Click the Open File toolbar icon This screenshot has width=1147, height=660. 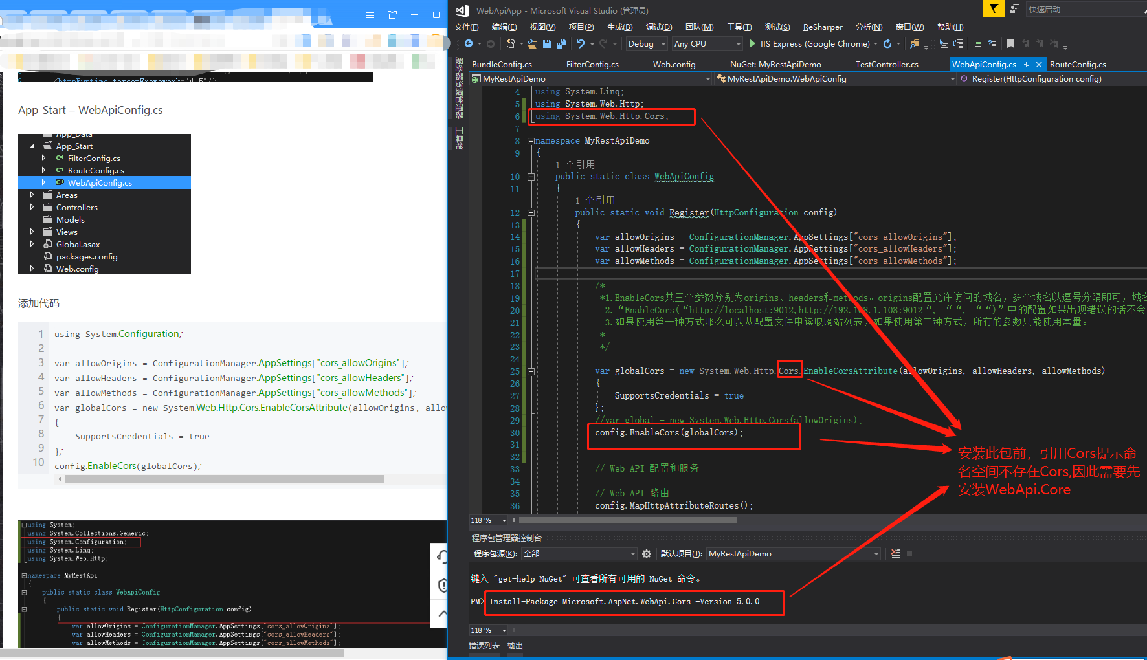click(533, 44)
